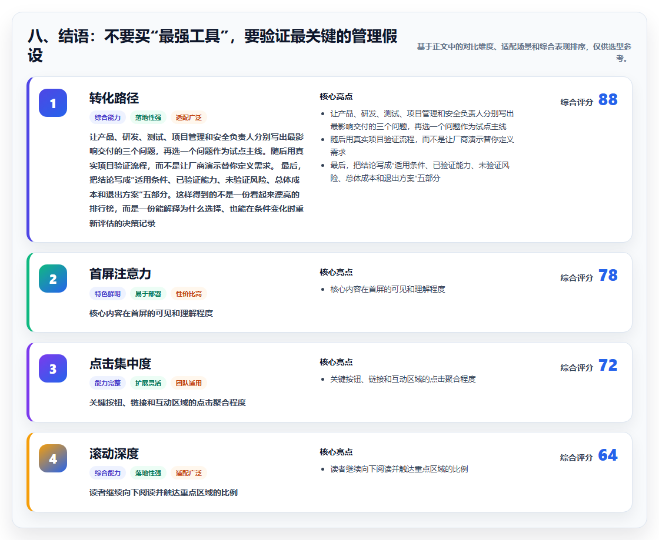Click the 适配广泛 tag under 转化路径
The height and width of the screenshot is (540, 659).
(x=189, y=118)
